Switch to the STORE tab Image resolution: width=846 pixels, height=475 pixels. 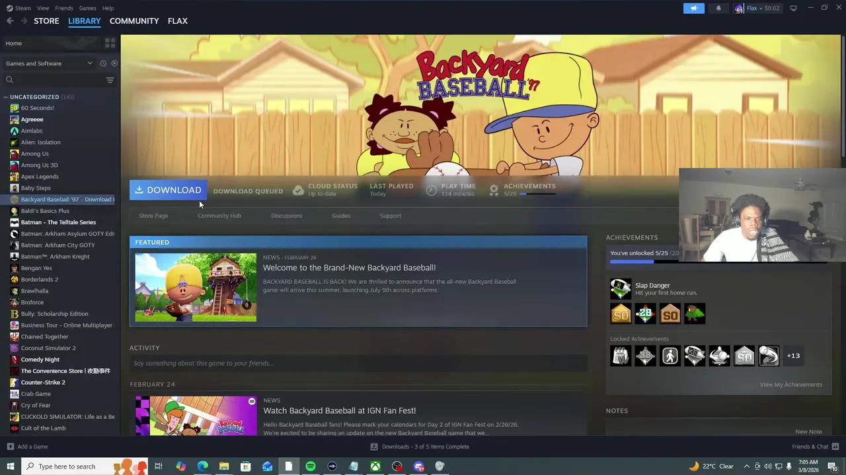46,21
